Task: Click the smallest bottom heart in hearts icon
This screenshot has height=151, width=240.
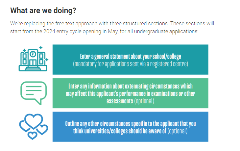Action: click(32, 135)
